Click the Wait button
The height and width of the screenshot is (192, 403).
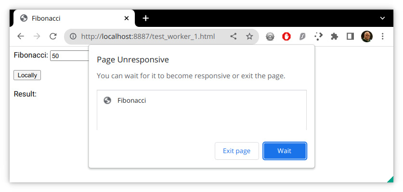pyautogui.click(x=285, y=151)
